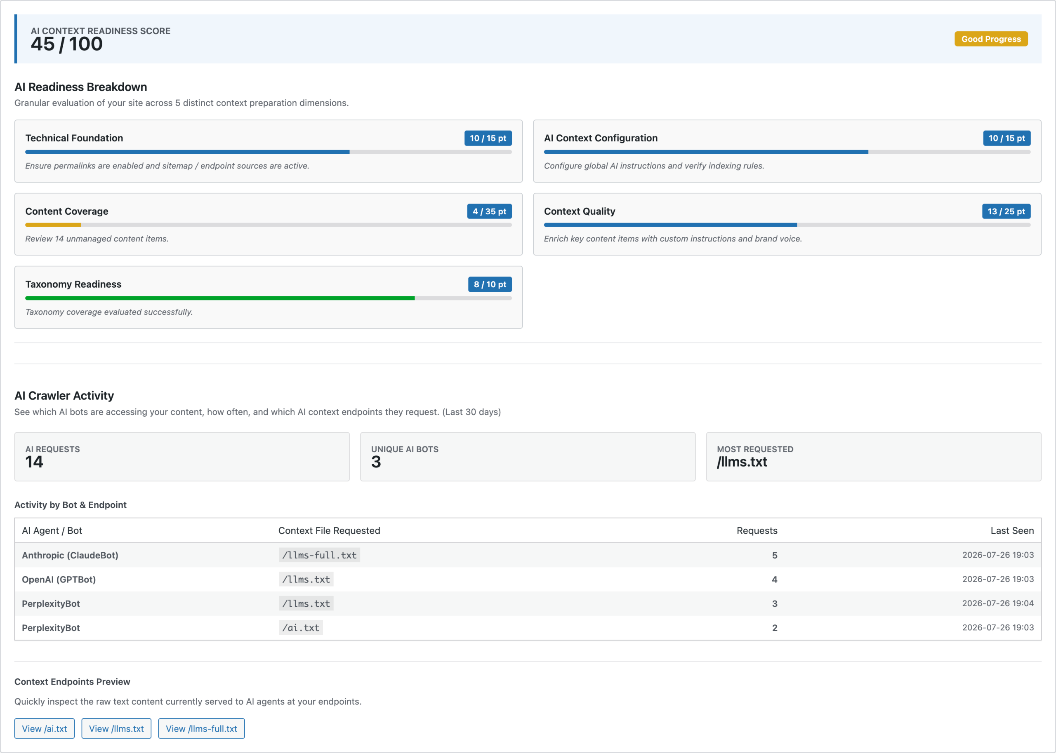The width and height of the screenshot is (1056, 753).
Task: Click the Last Seen column header
Action: [1012, 530]
